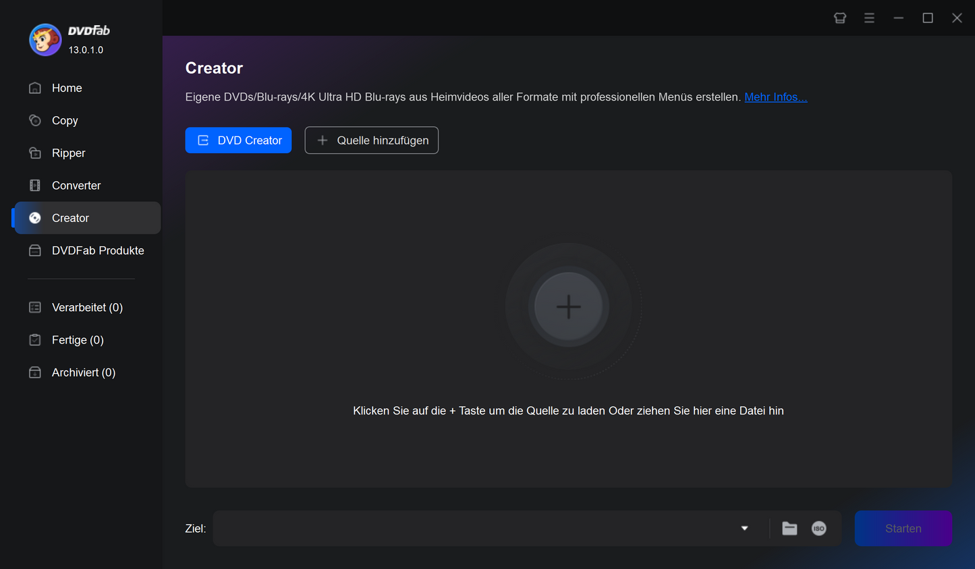View Fertige (0) finished tasks
Screen dimensions: 975x569
coord(77,340)
